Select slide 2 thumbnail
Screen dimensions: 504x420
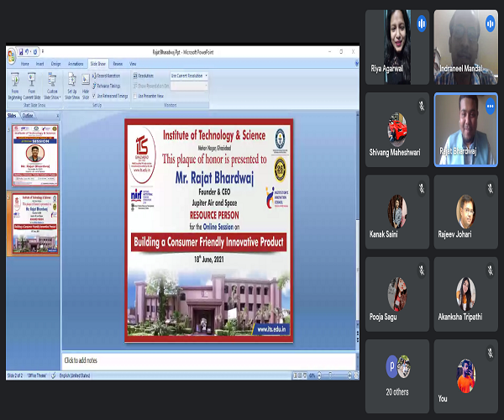[35, 223]
